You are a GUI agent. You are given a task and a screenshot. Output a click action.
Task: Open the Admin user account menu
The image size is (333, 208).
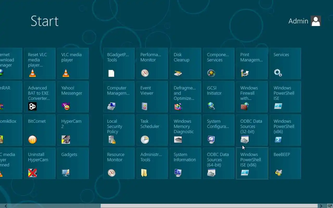click(305, 21)
